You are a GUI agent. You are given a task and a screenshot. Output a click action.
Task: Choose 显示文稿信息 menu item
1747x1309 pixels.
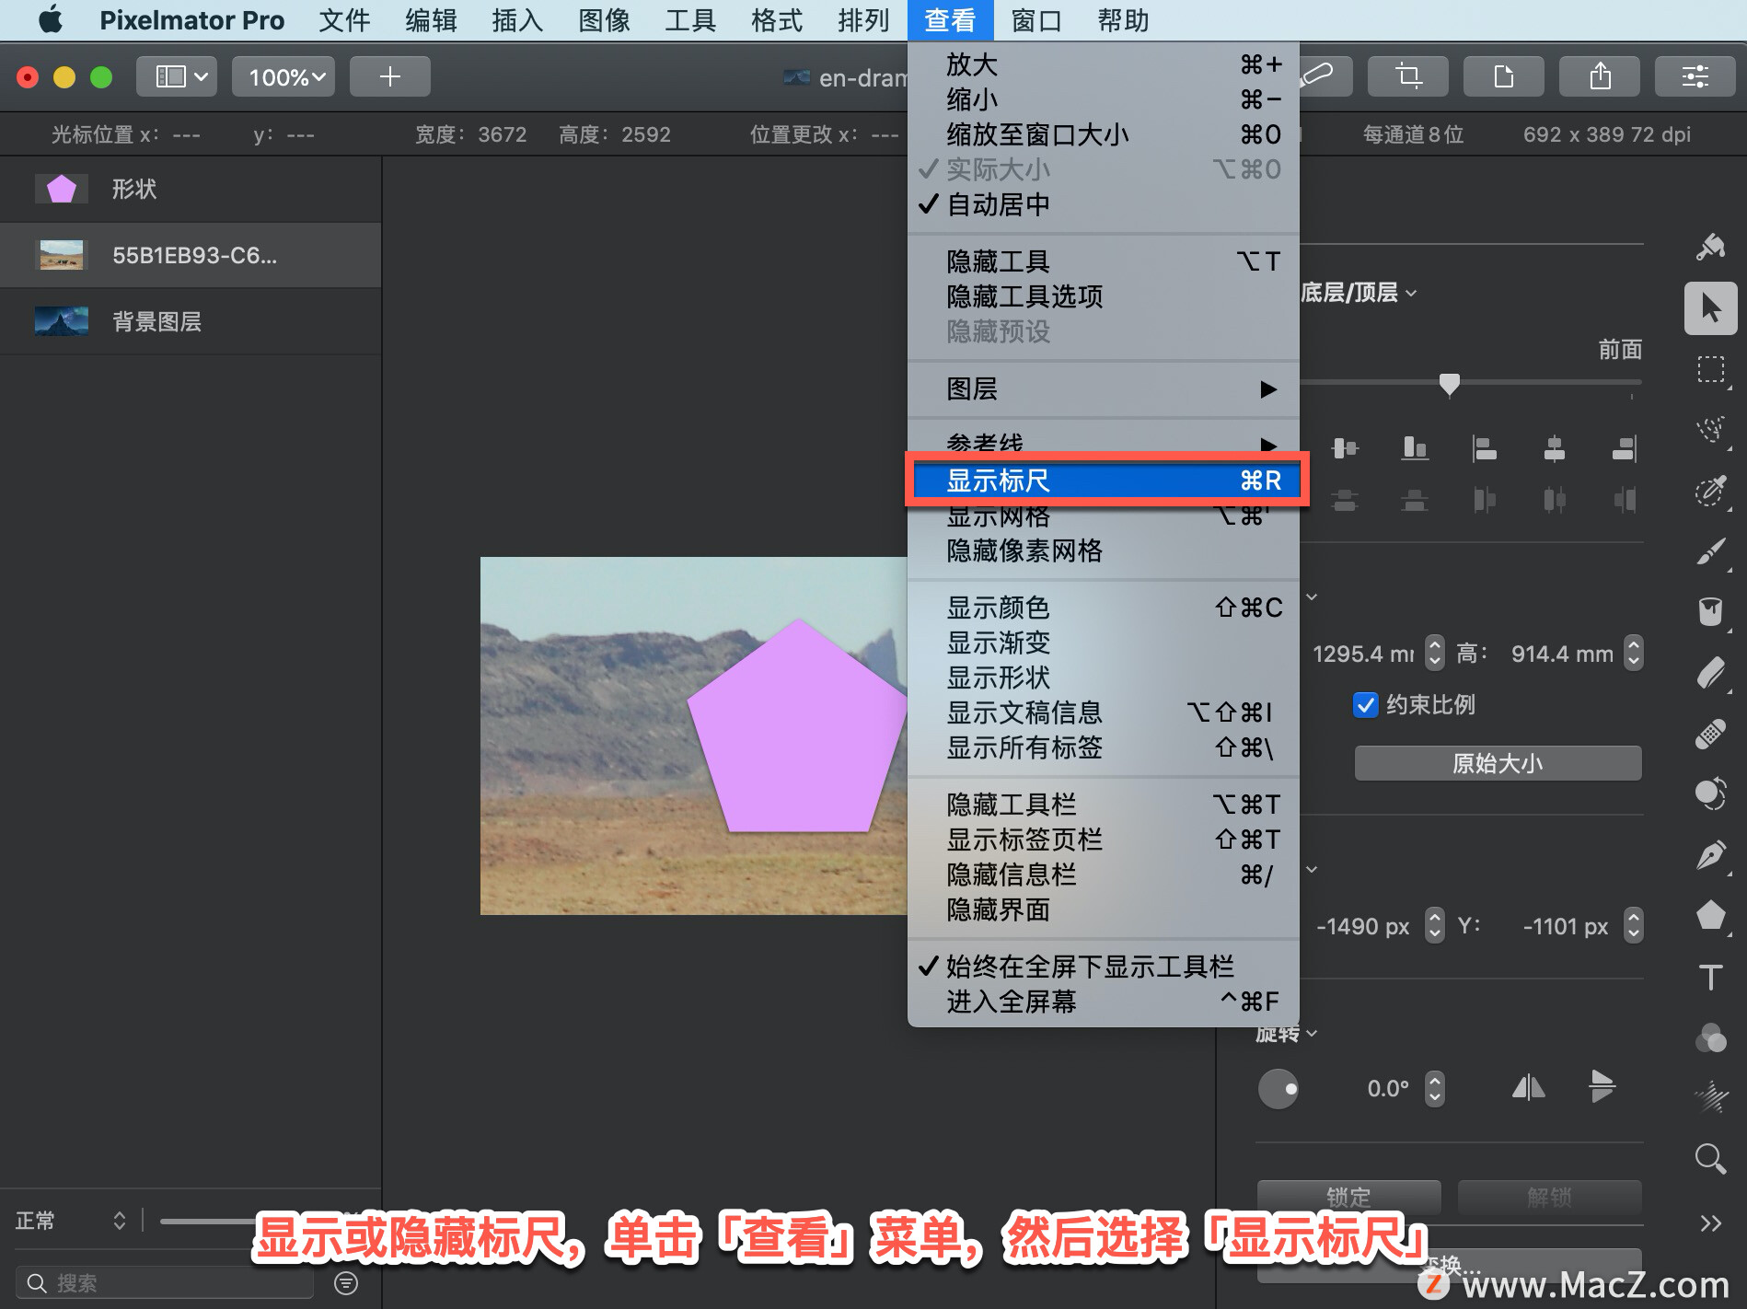1103,712
